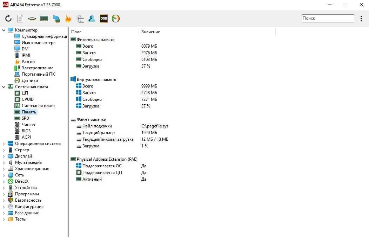Expand the Хранение данных node
This screenshot has height=237, width=369.
pos(4,169)
